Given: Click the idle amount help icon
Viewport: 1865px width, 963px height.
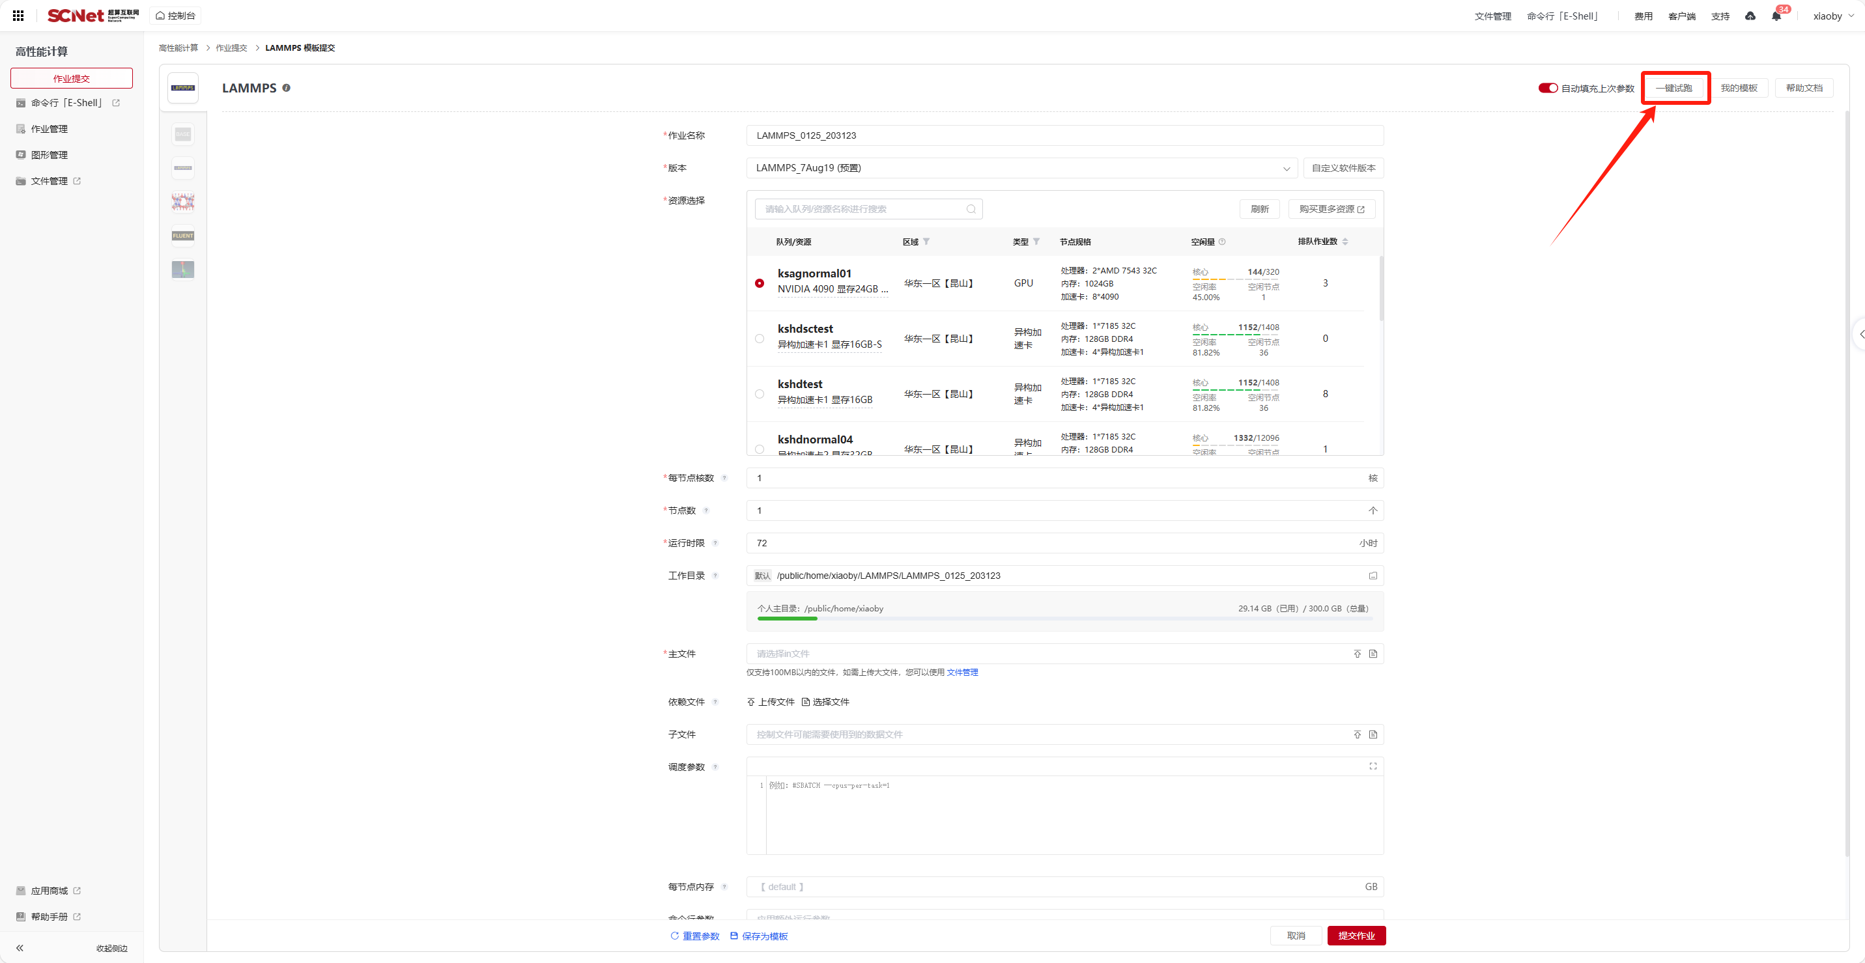Looking at the screenshot, I should coord(1222,242).
